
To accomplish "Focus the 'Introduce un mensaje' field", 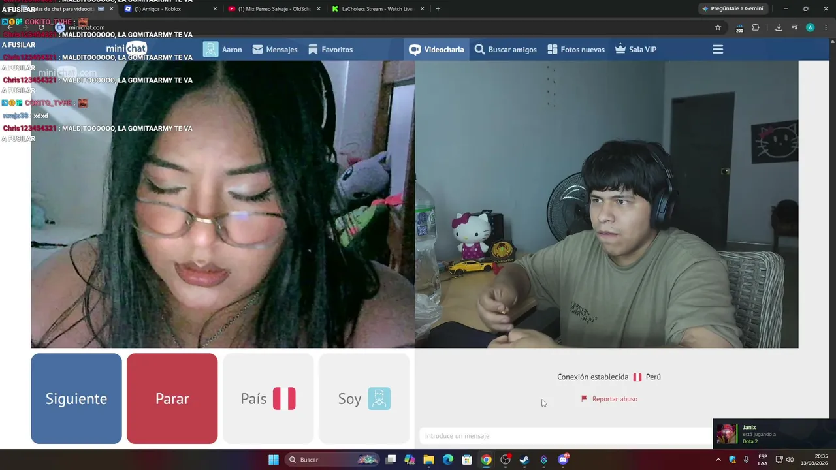I will [565, 436].
